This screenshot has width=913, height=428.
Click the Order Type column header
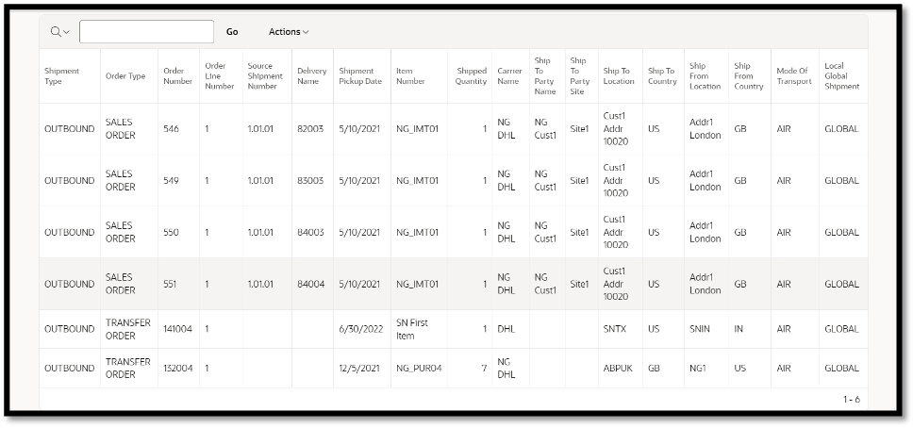coord(125,76)
